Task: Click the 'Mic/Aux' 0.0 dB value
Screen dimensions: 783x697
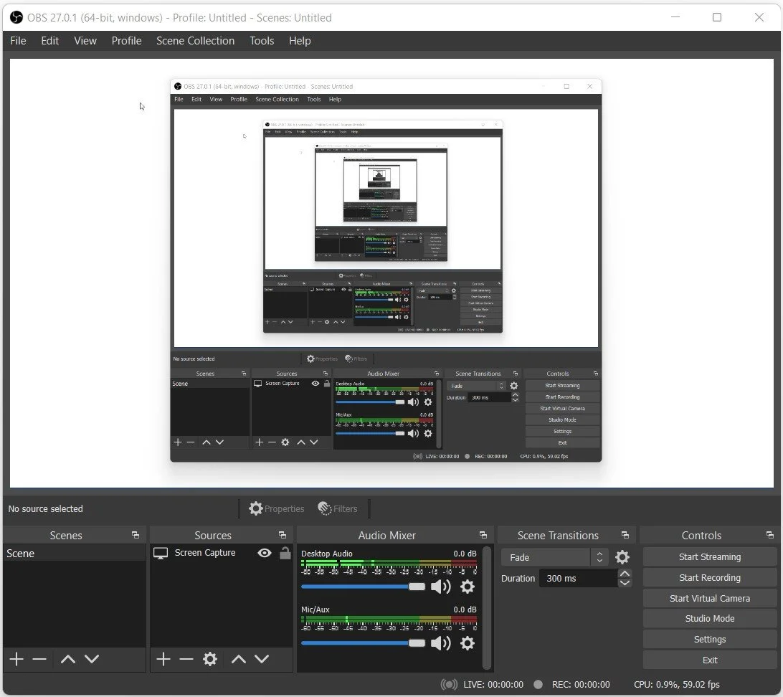Action: pyautogui.click(x=465, y=610)
